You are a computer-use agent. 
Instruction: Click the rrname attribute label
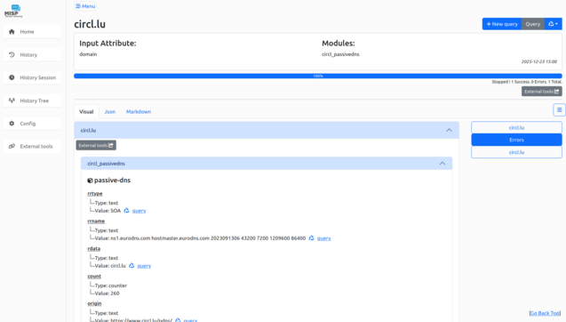[x=96, y=221]
